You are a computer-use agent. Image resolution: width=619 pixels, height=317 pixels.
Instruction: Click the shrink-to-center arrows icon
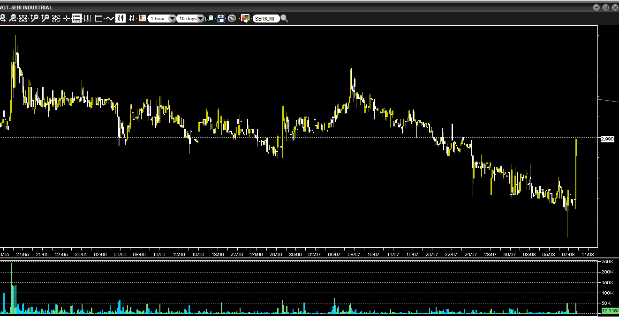click(56, 18)
